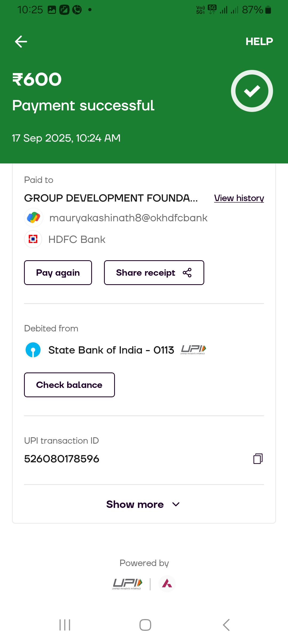
Task: Tap the Google Pay logo icon
Action: point(34,218)
